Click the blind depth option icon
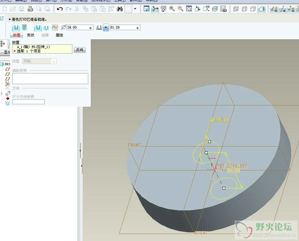This screenshot has width=299, height=241. point(99,28)
